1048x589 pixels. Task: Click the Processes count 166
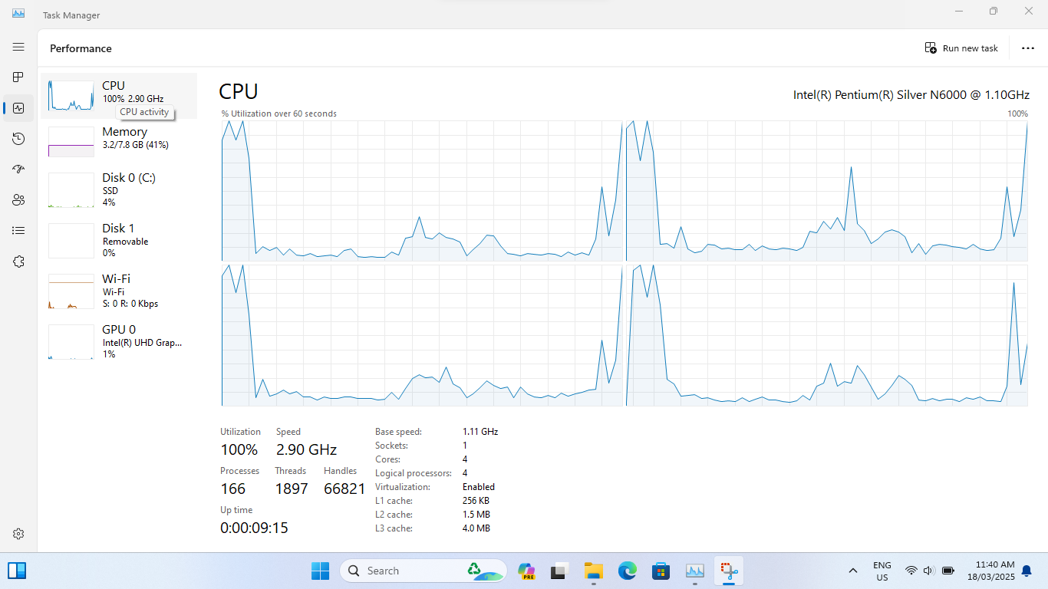point(233,489)
